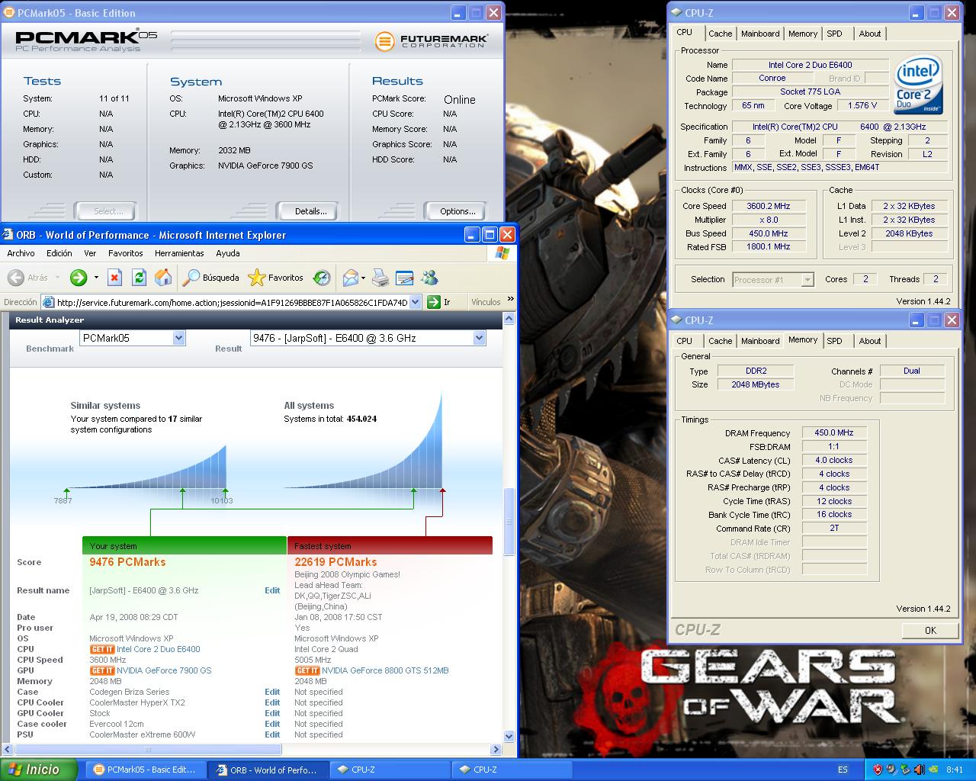Open the Ayuda menu
This screenshot has width=976, height=781.
point(228,253)
